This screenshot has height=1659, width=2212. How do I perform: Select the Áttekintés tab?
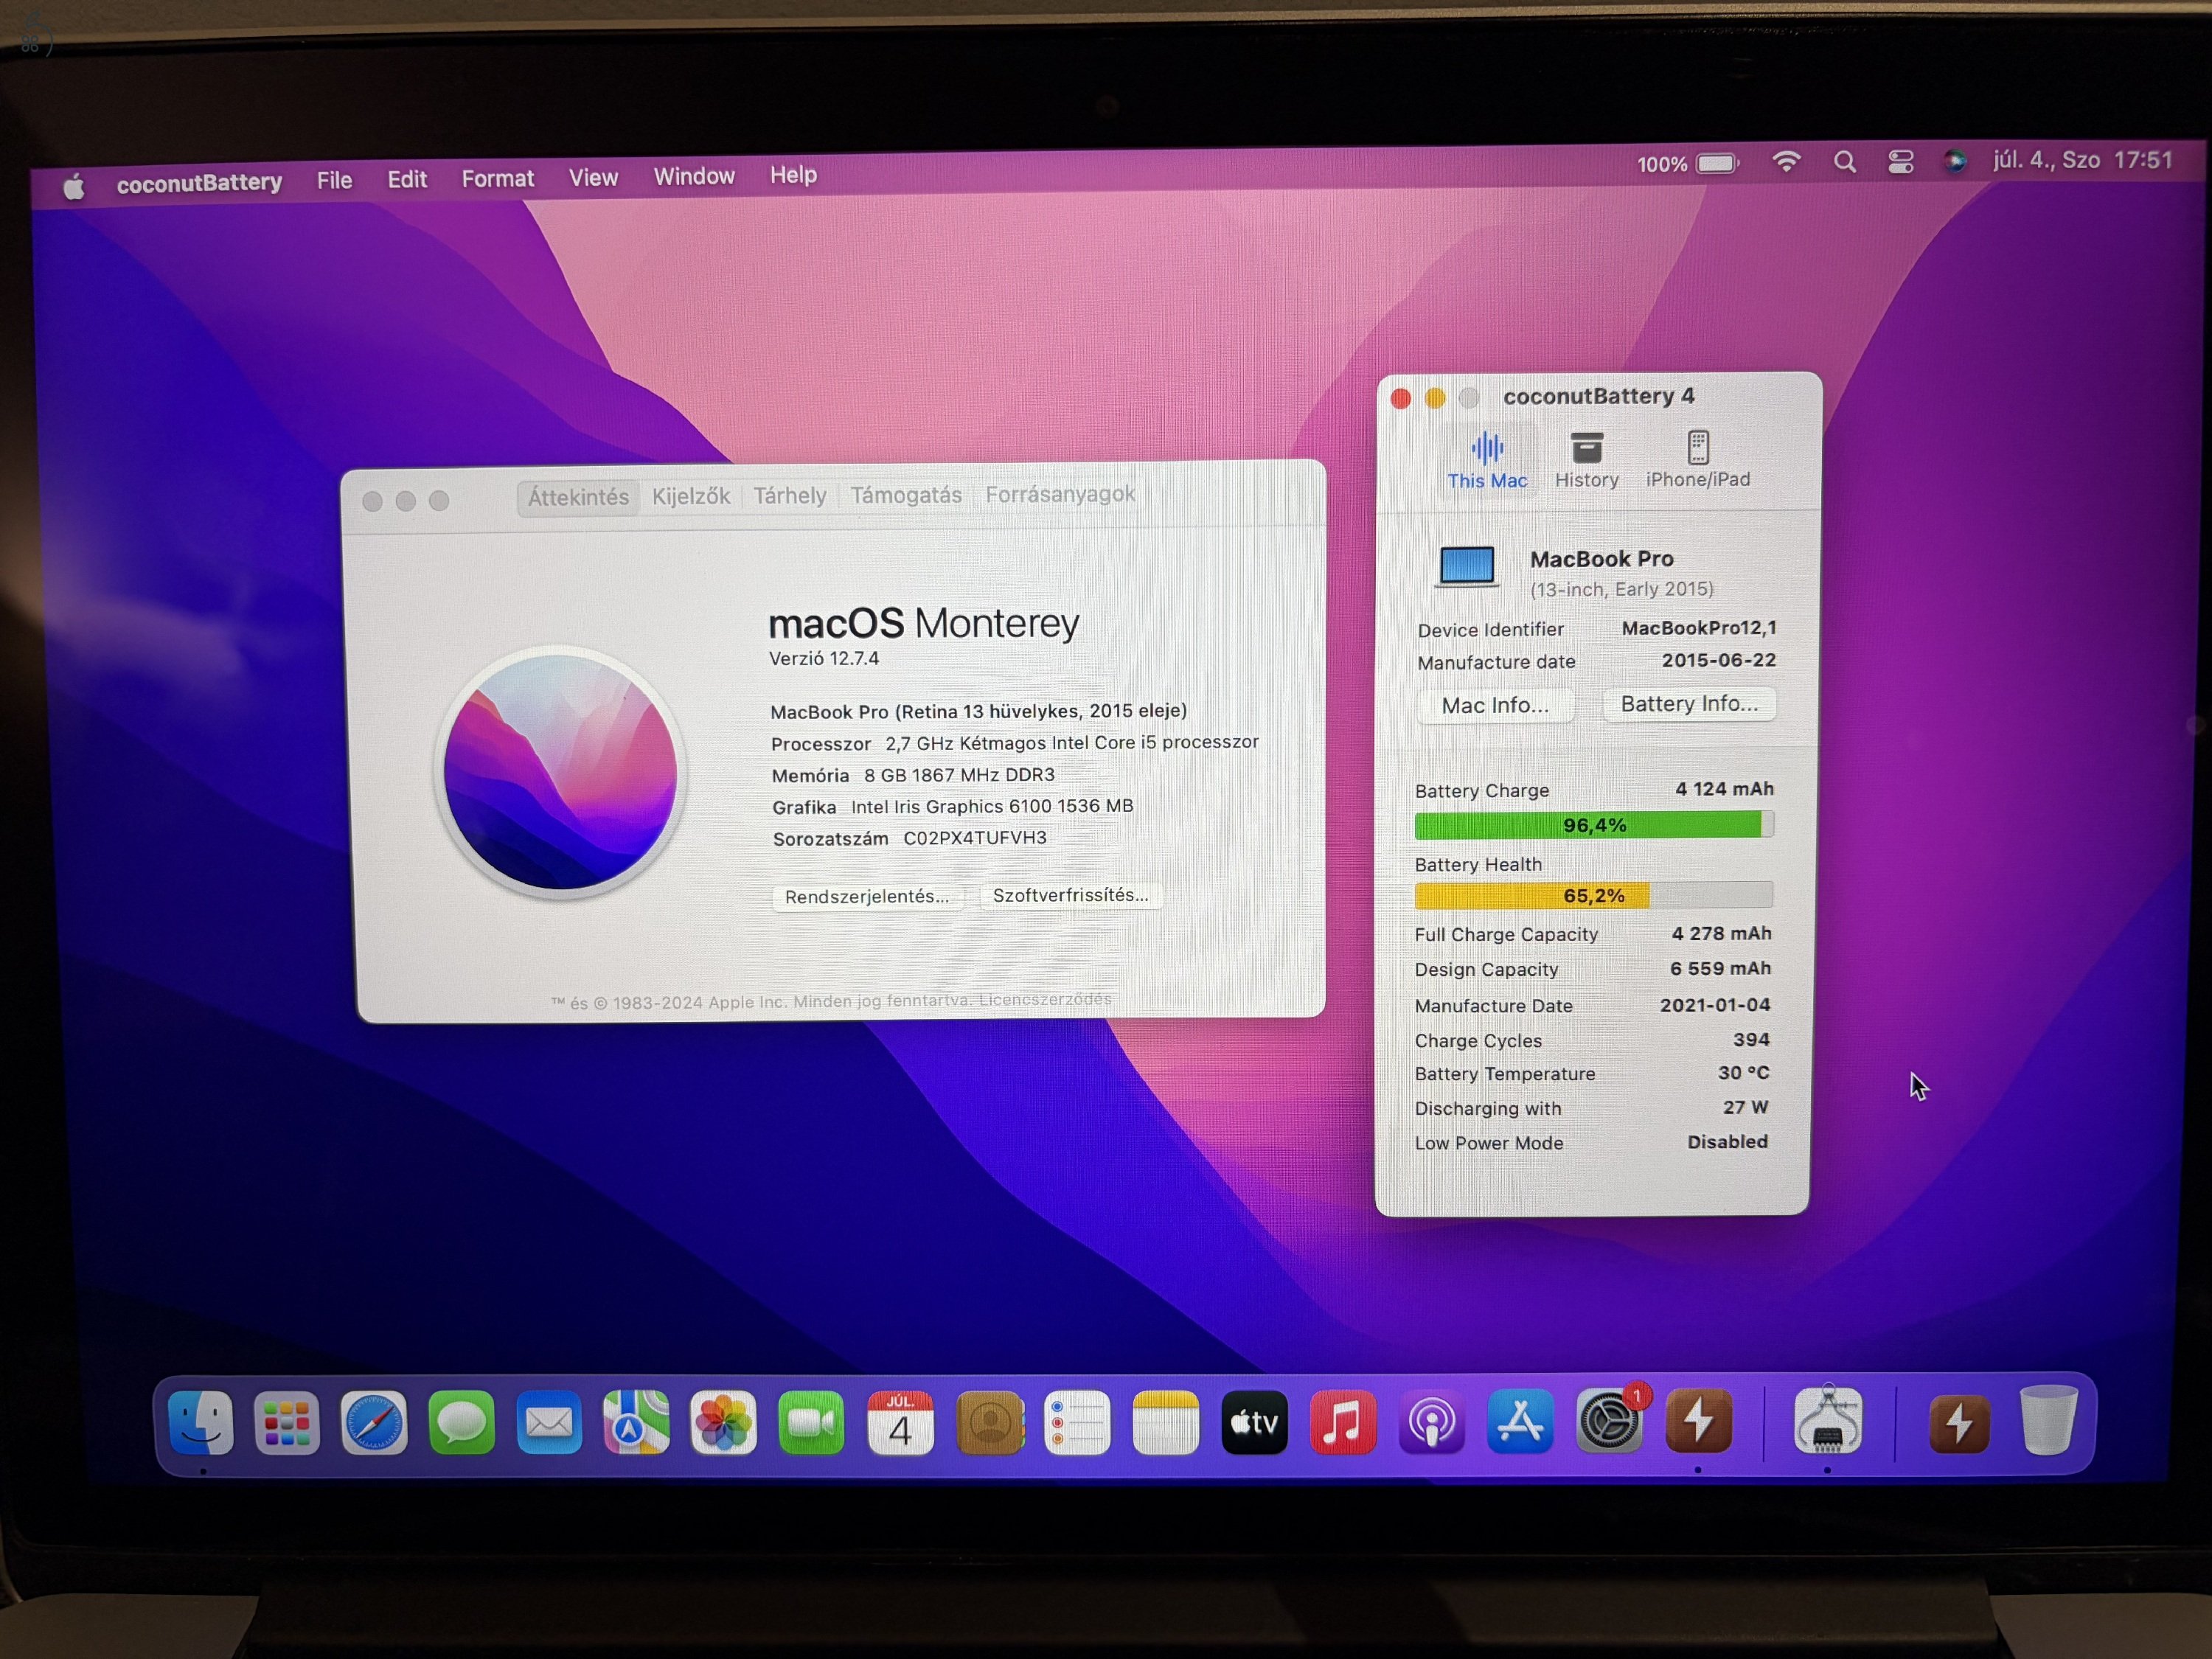578,497
